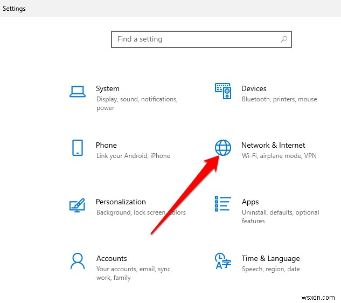The width and height of the screenshot is (341, 303).
Task: Click 'Uninstall, defaults, optional features' description
Action: (x=281, y=217)
